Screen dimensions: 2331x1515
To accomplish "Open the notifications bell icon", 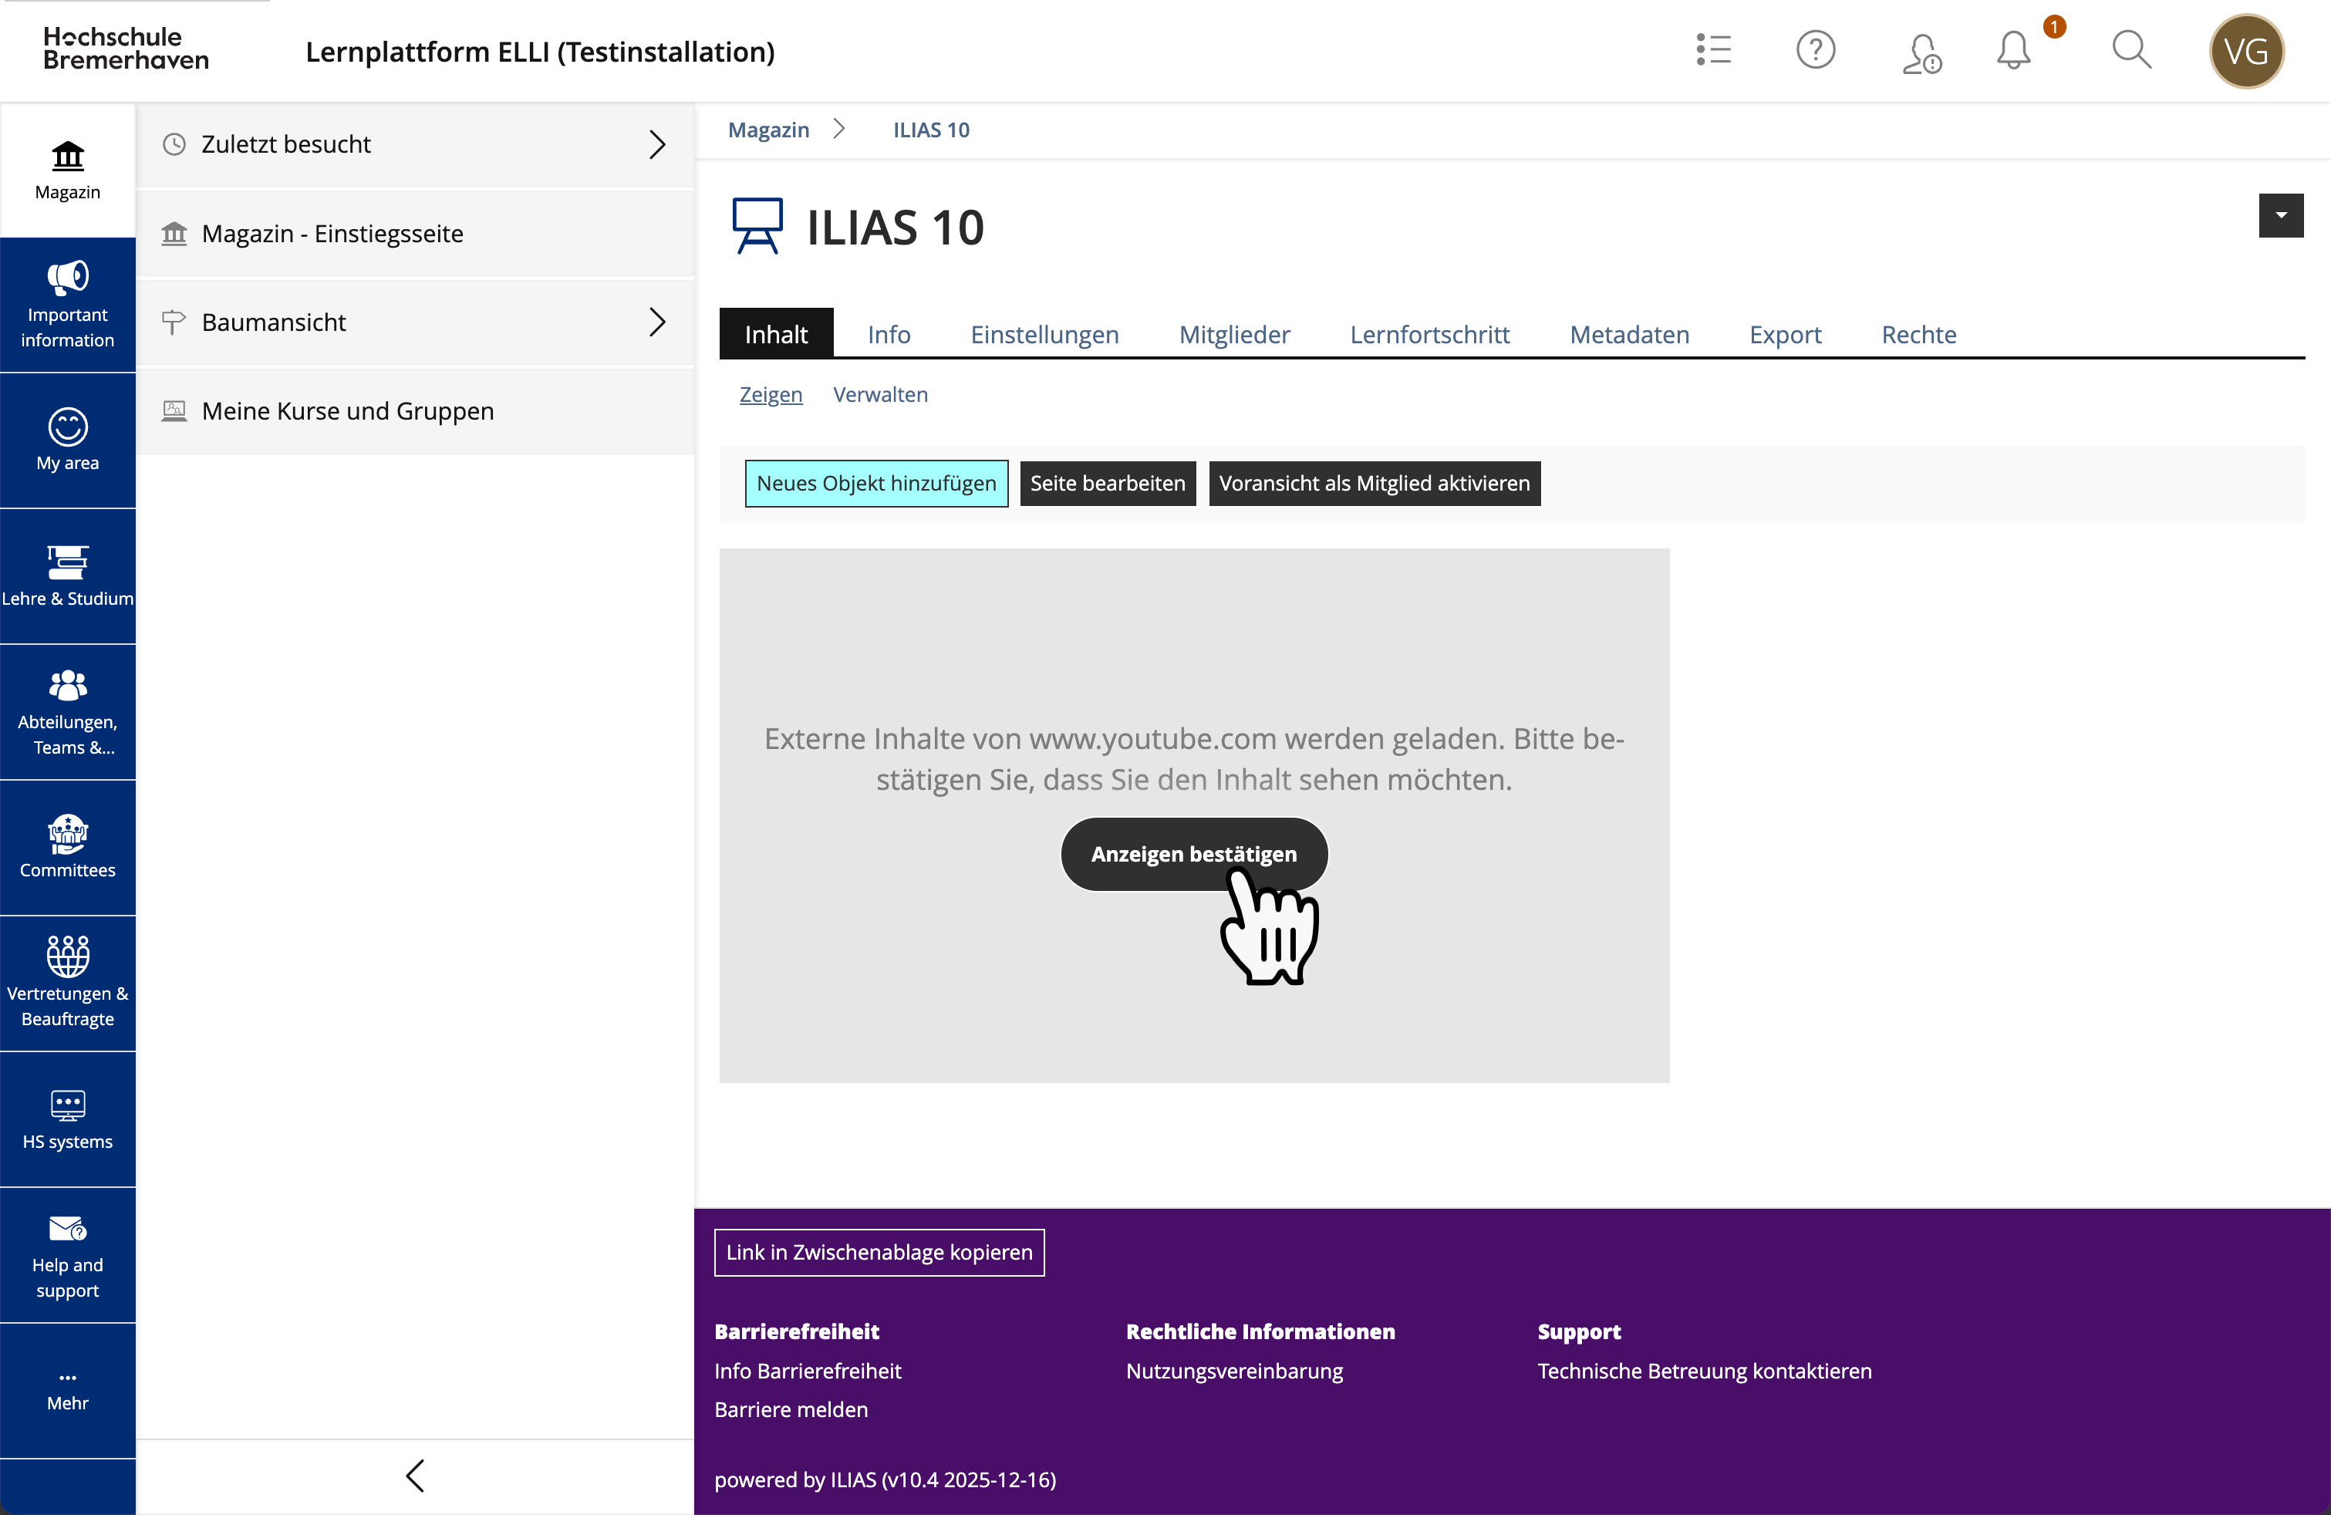I will click(2014, 51).
